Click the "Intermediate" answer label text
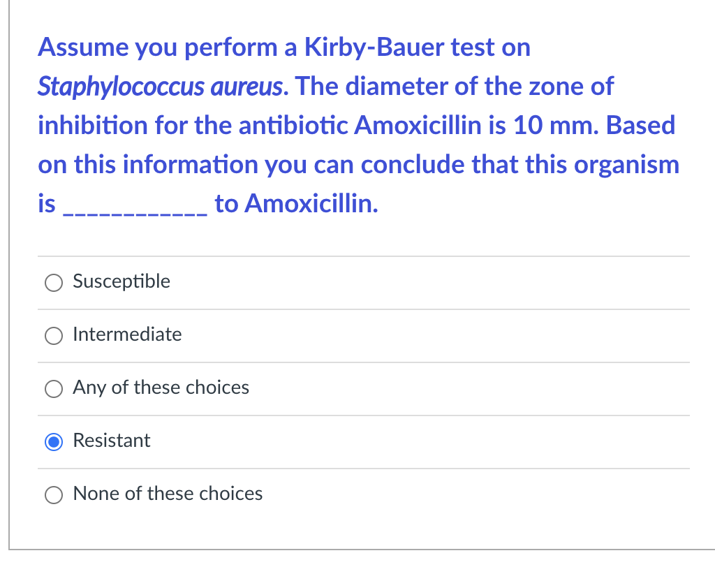 (127, 334)
